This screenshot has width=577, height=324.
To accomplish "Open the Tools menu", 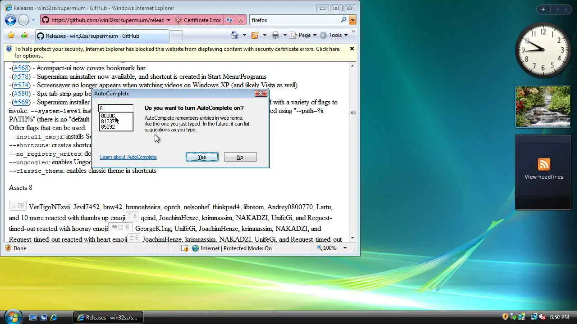I will point(334,35).
